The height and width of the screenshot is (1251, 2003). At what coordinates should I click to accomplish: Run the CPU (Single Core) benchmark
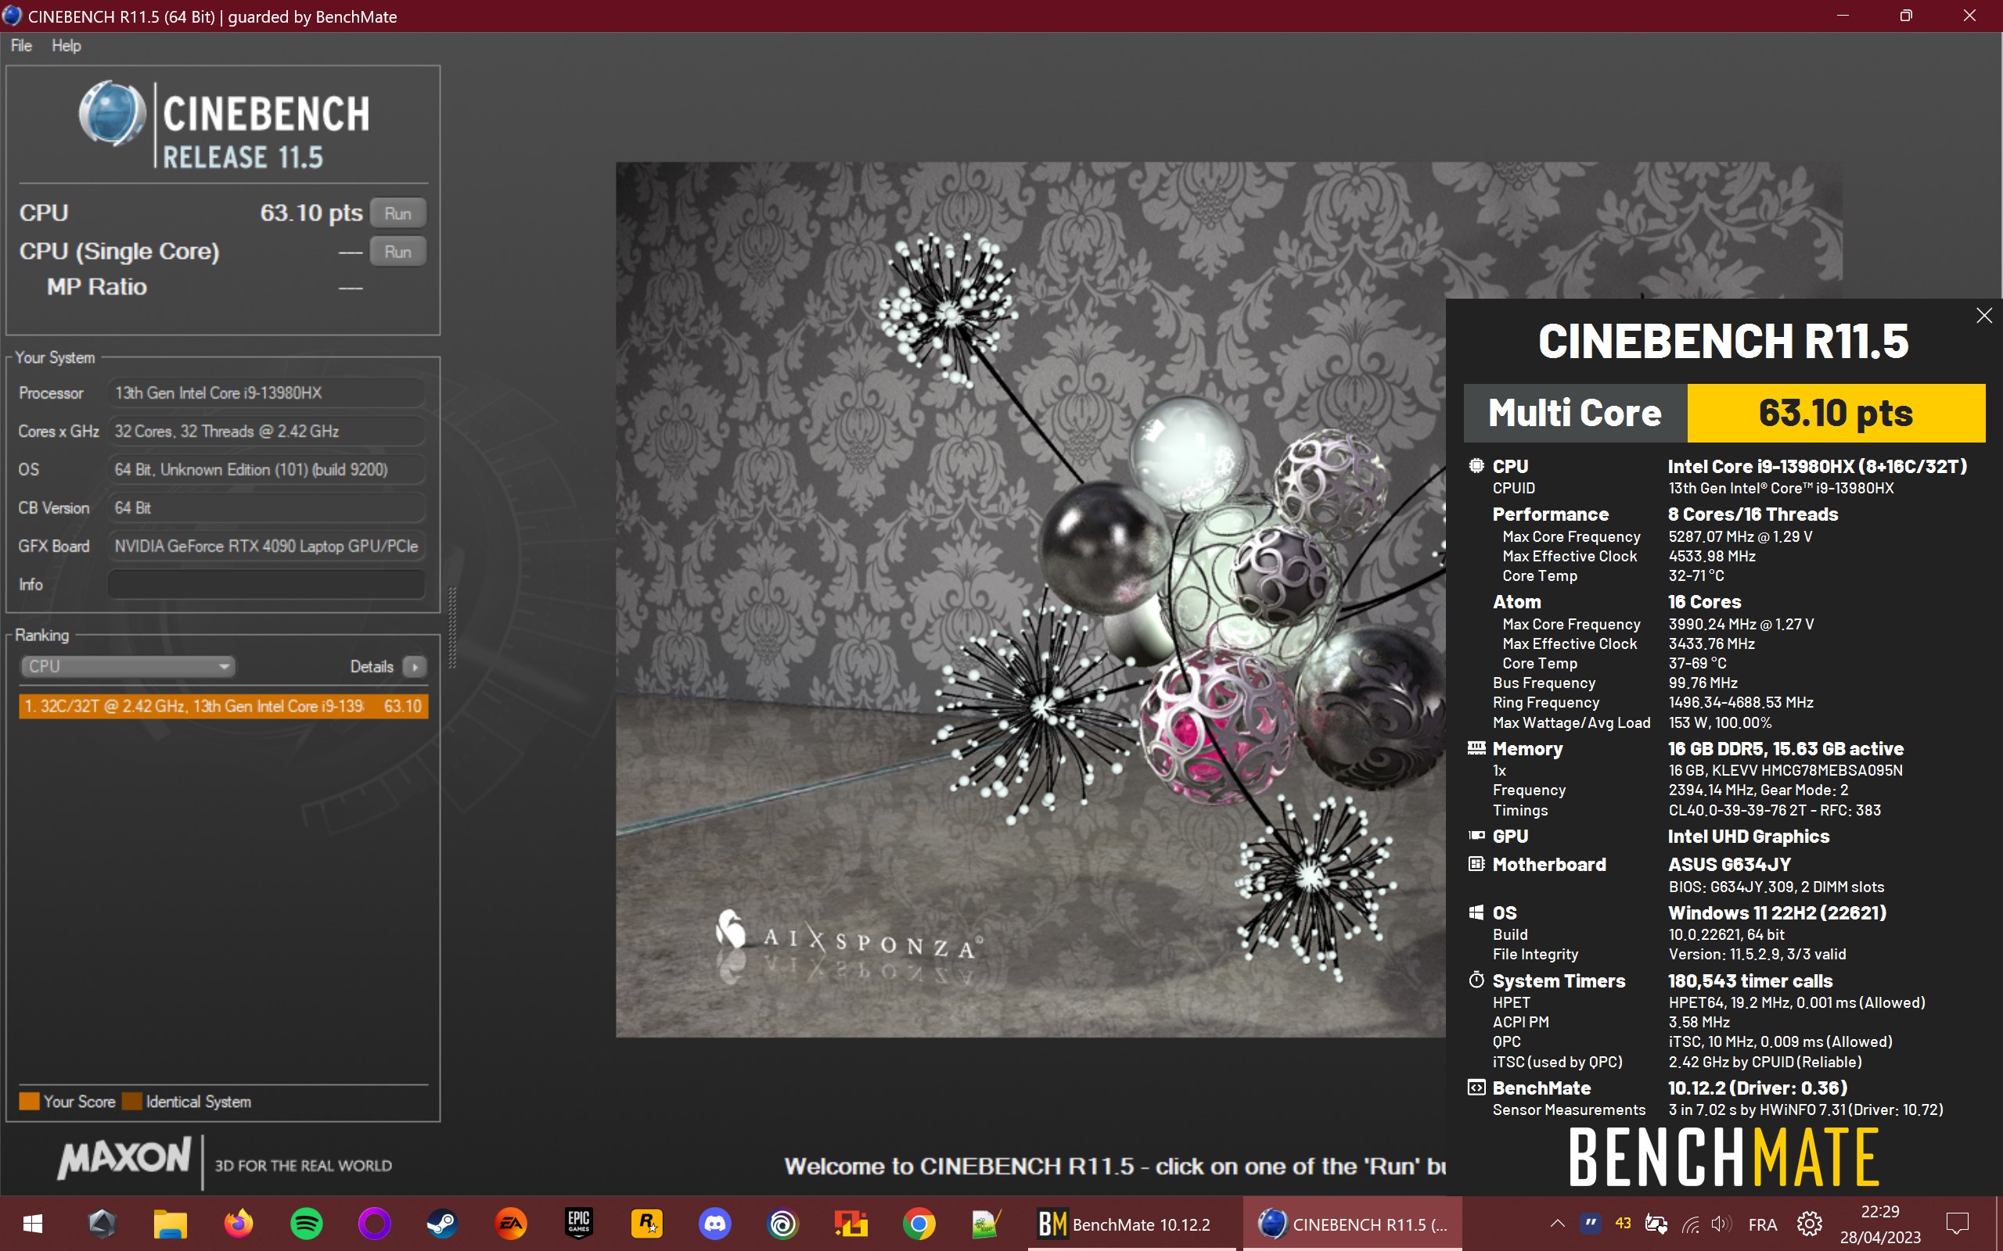(x=397, y=252)
